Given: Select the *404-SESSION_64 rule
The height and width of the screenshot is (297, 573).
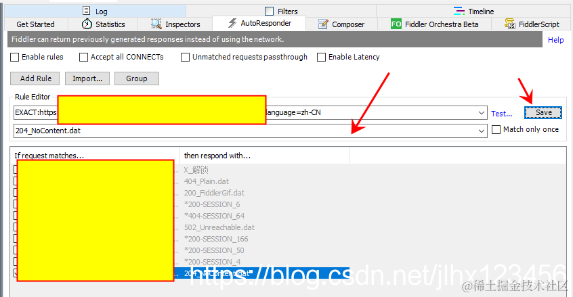Looking at the screenshot, I should pos(214,216).
